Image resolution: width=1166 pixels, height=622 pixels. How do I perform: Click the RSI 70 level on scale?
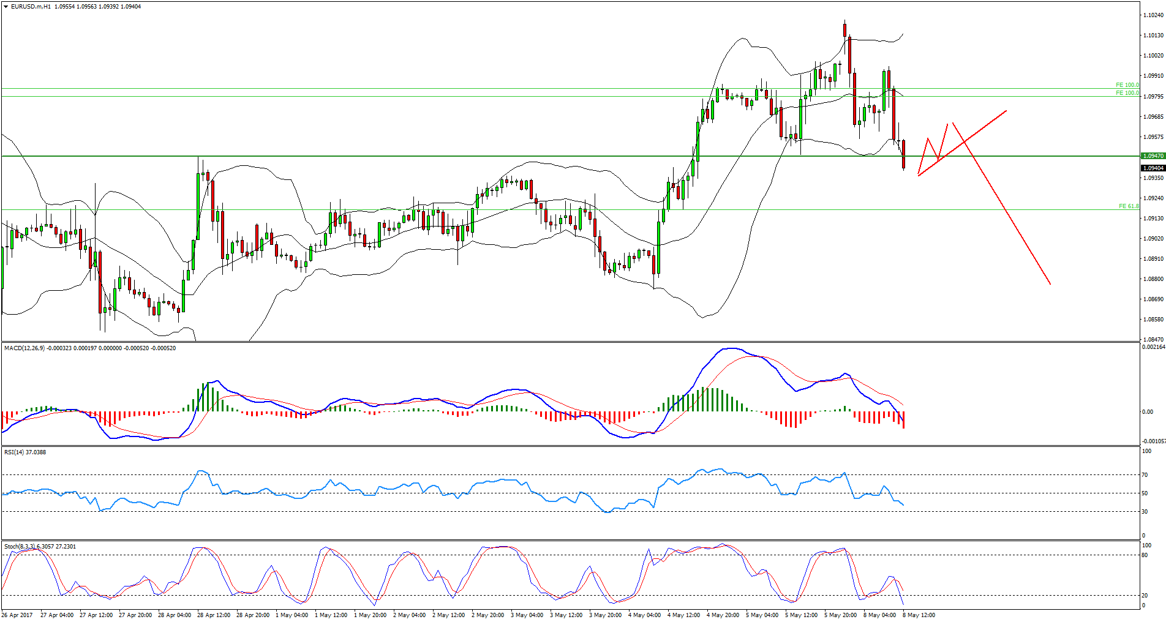coord(1145,475)
